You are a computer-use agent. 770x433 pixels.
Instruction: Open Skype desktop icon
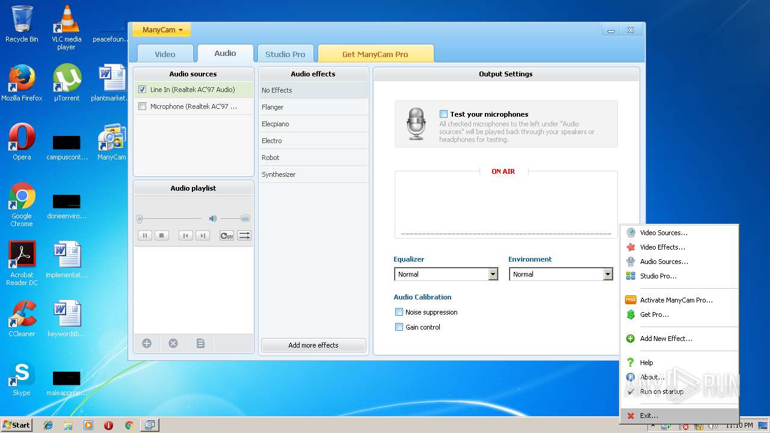[x=22, y=378]
